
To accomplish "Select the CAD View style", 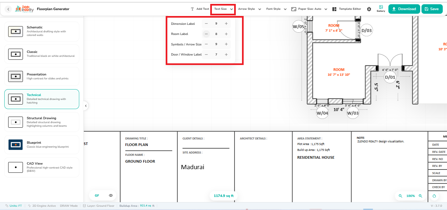I will point(42,167).
